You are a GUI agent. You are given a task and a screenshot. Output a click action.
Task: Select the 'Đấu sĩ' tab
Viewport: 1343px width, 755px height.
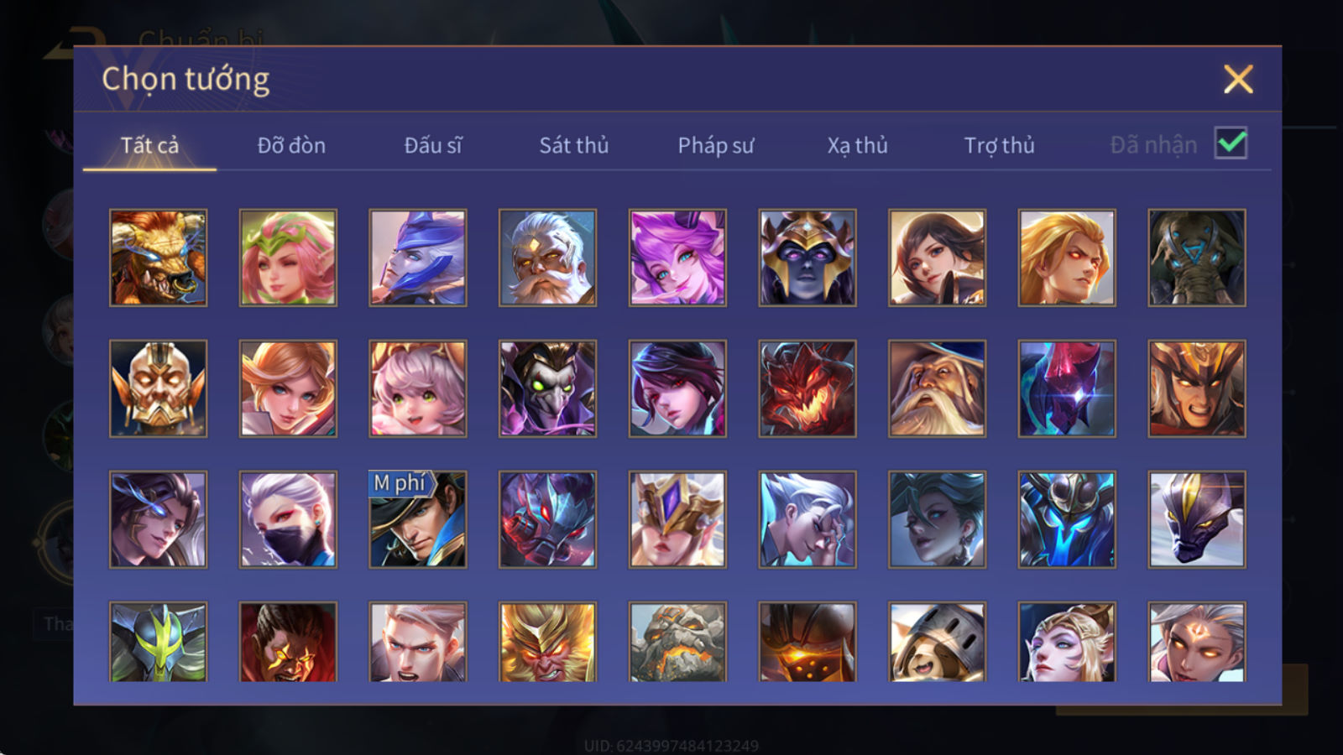[x=433, y=145]
